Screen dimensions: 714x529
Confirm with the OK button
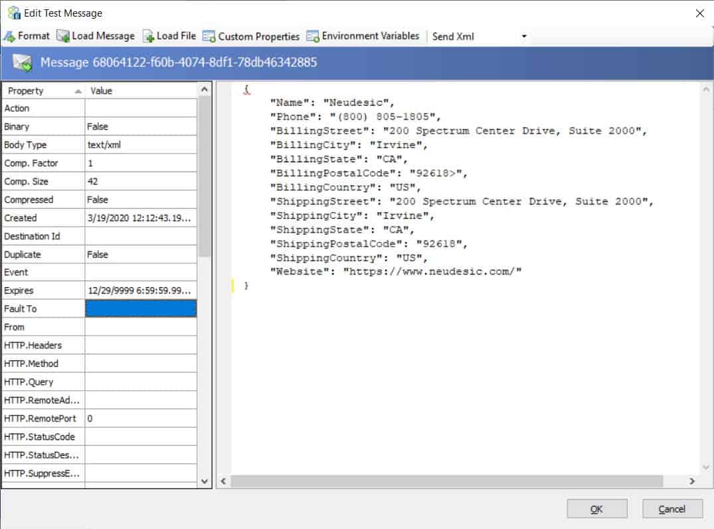(x=597, y=509)
